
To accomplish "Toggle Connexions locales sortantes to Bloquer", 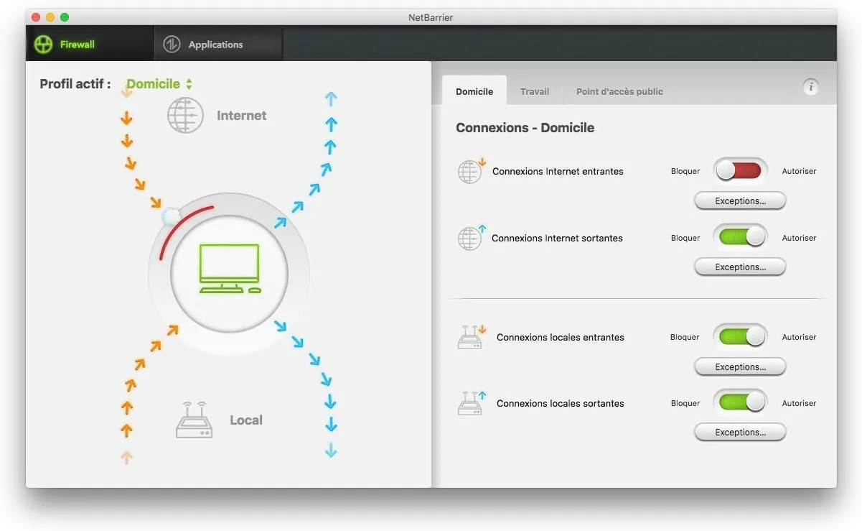I will (x=726, y=401).
